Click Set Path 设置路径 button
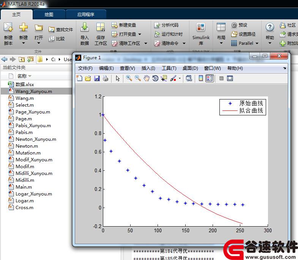Viewport: 298px width, 260px height. 243,34
